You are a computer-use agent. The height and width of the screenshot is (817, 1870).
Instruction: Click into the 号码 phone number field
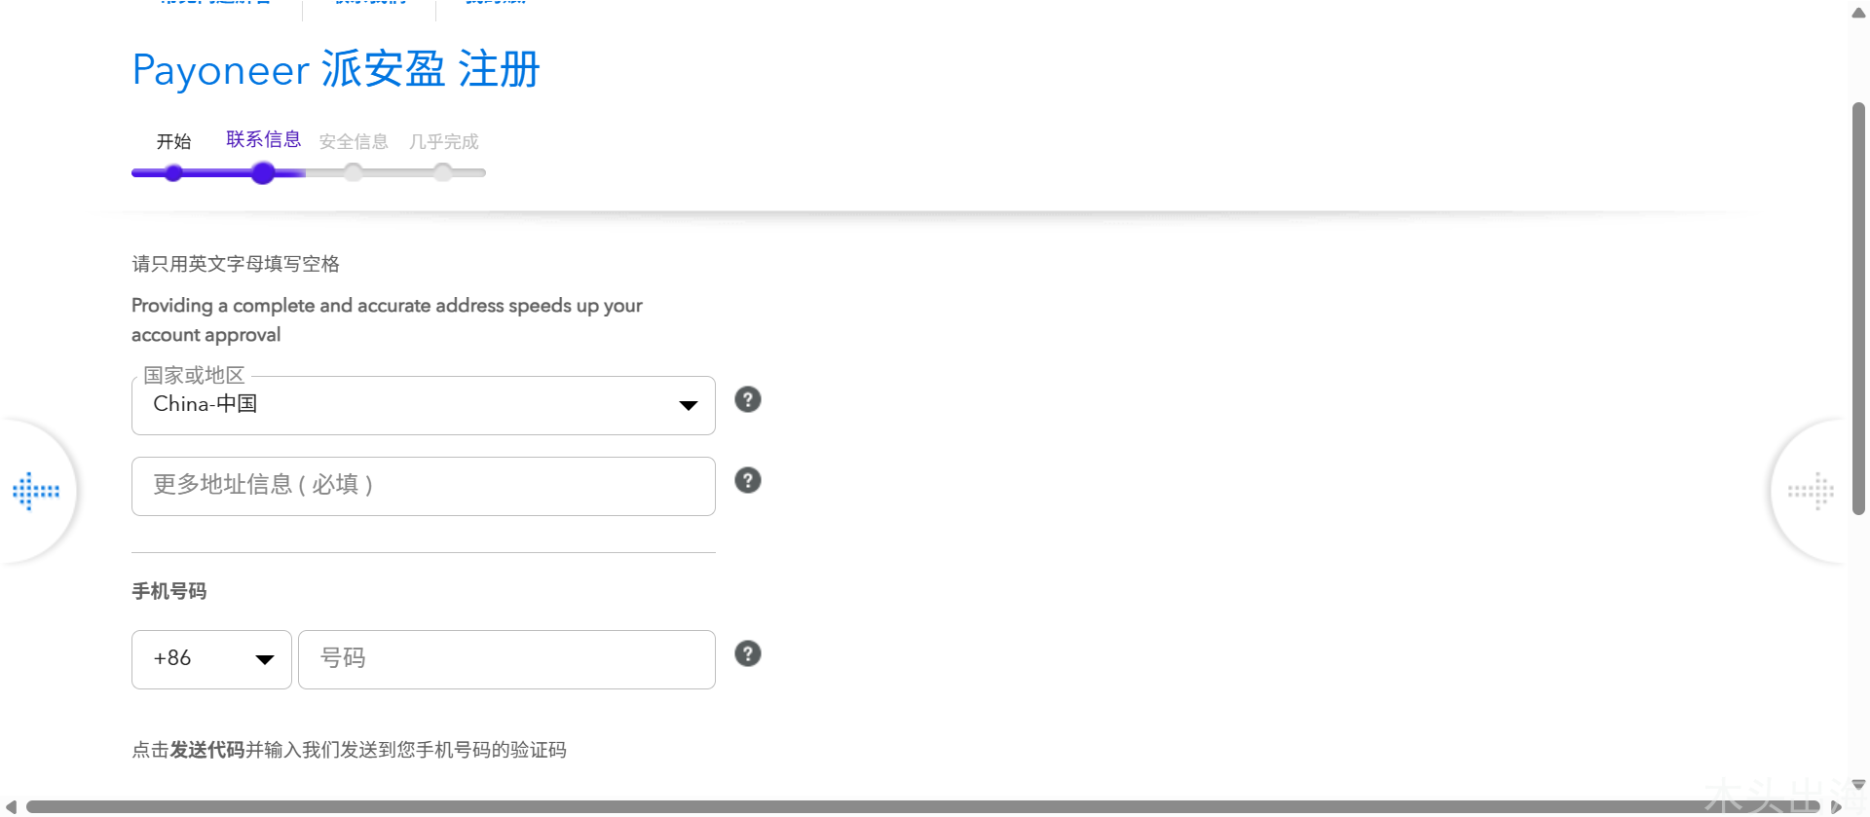pyautogui.click(x=506, y=659)
